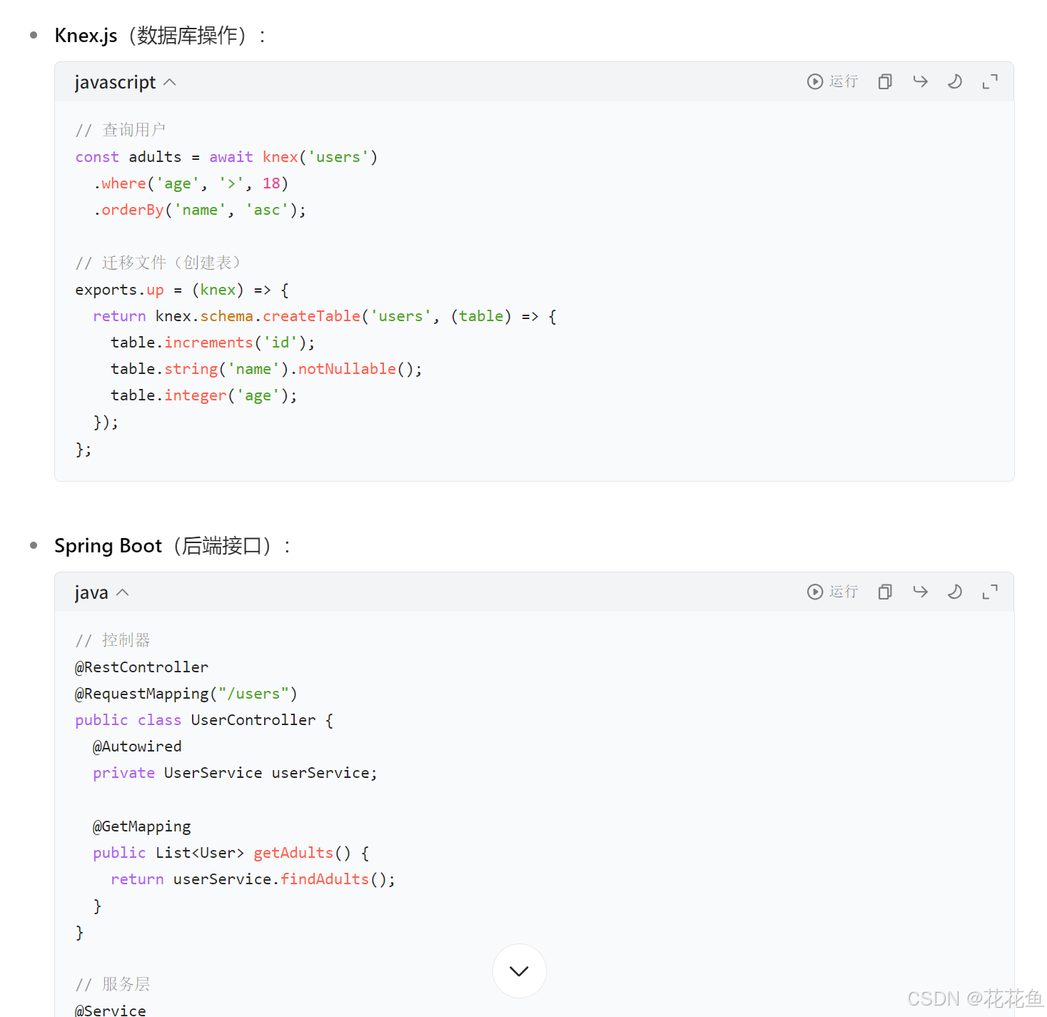Click the play icon beside javascript 运行
1047x1017 pixels.
pyautogui.click(x=815, y=81)
